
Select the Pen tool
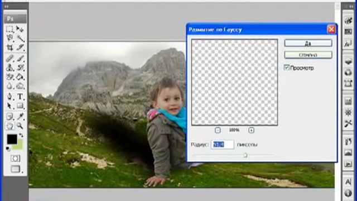[10, 97]
